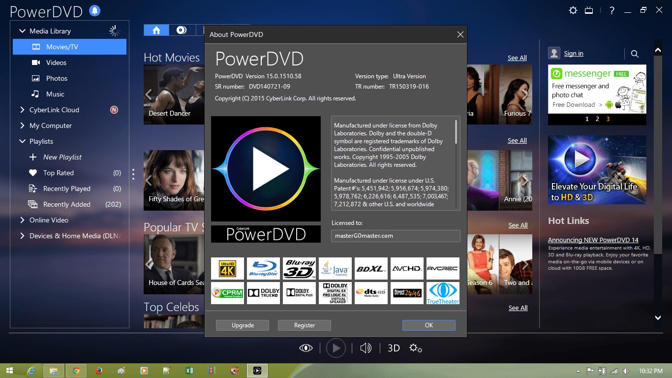Open Internet Explorer from the taskbar
The height and width of the screenshot is (378, 672).
click(31, 370)
